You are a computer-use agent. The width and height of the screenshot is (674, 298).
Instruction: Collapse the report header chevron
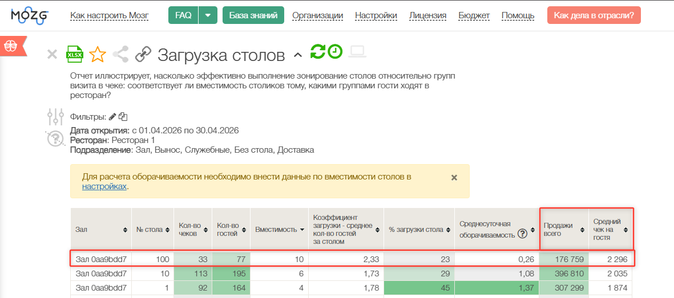[297, 55]
